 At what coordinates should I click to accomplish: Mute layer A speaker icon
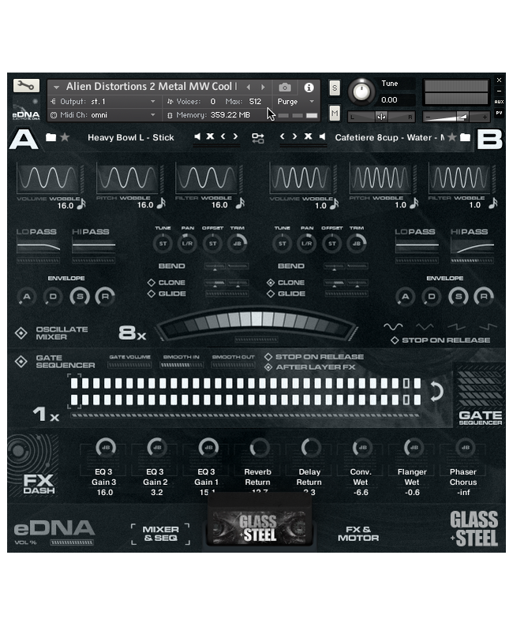(197, 136)
